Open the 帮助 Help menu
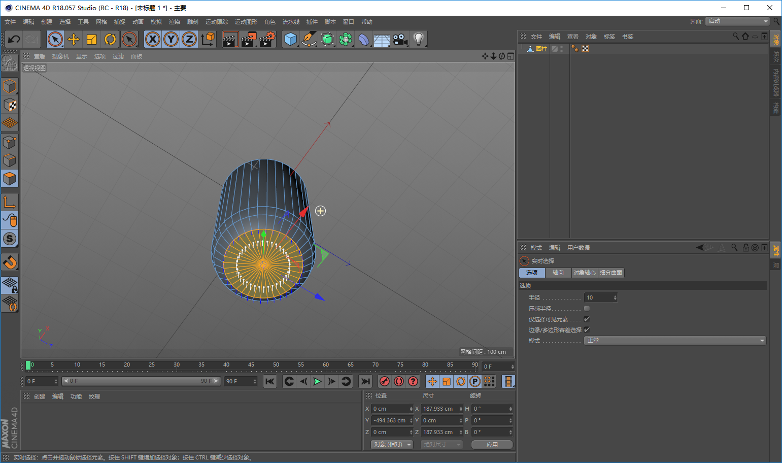 coord(367,22)
